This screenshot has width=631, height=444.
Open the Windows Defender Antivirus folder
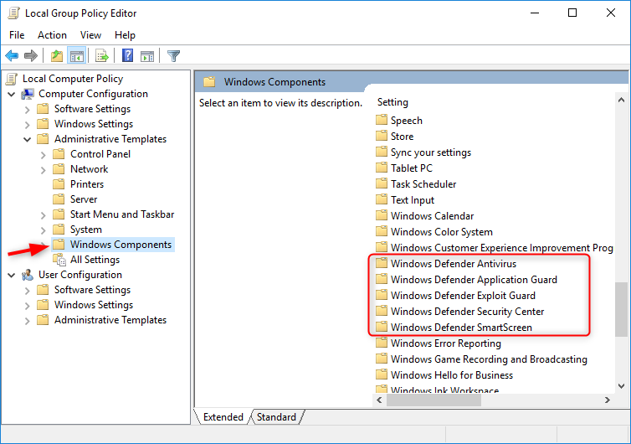(x=453, y=264)
